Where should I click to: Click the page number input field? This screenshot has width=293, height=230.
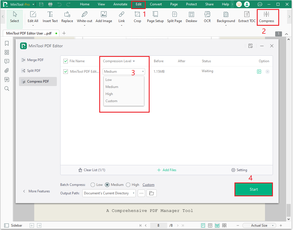coord(159,225)
